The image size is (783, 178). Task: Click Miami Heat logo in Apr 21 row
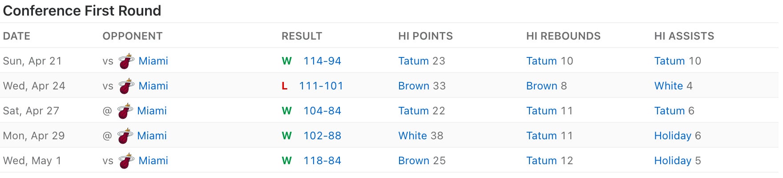click(x=127, y=61)
